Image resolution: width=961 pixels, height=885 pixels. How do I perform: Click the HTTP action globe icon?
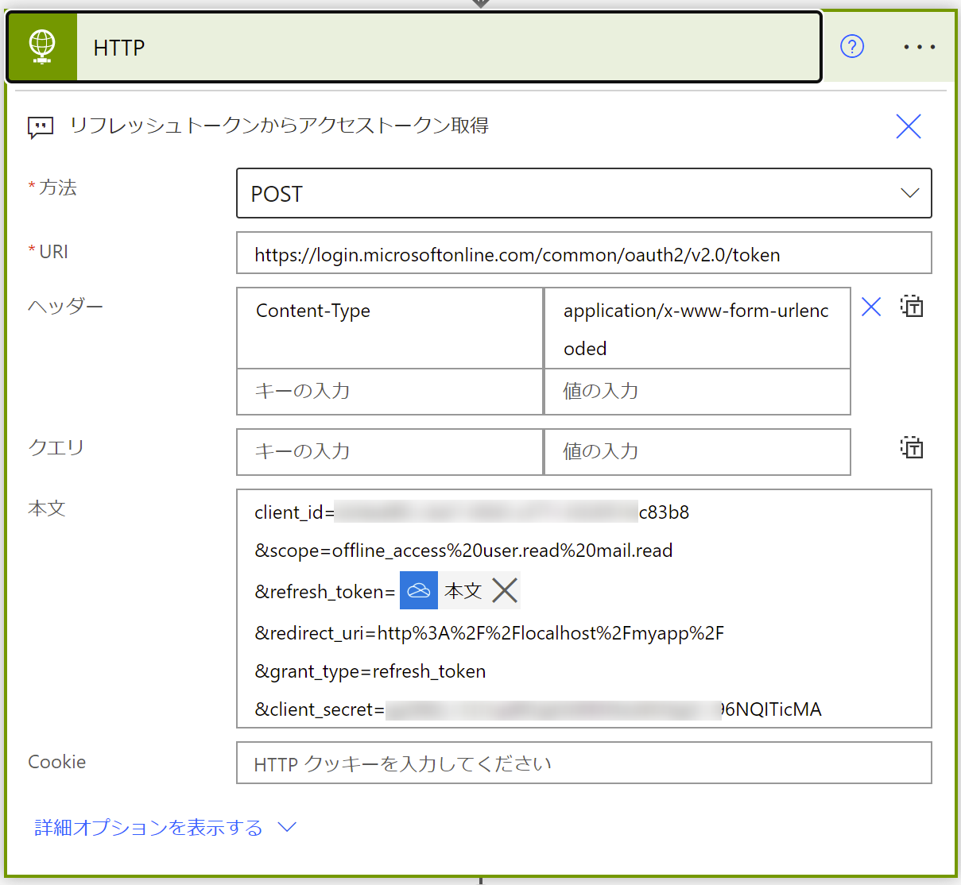[x=41, y=46]
